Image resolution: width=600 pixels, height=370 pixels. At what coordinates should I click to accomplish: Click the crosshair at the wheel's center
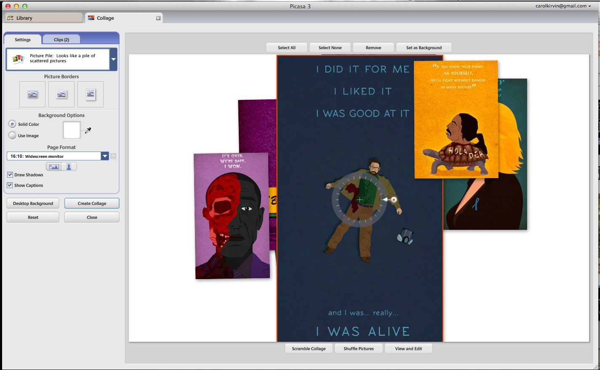tap(360, 200)
